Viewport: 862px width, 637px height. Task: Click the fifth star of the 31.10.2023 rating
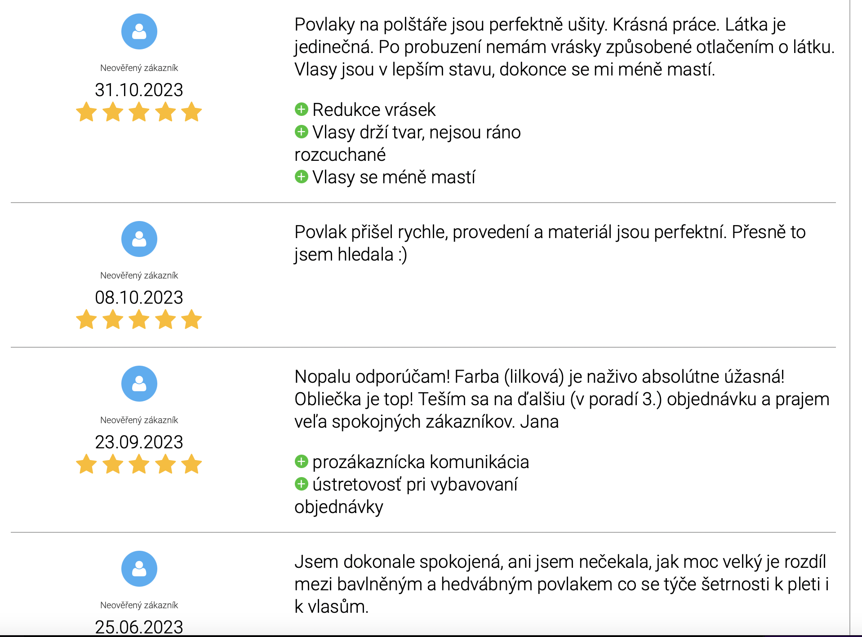(x=192, y=111)
